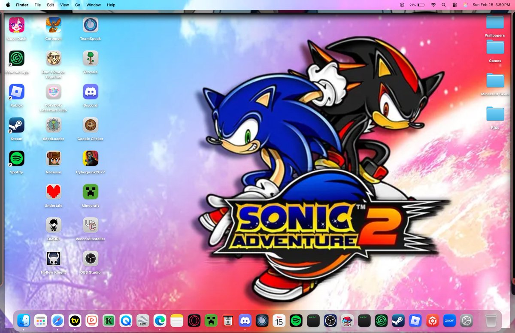The height and width of the screenshot is (333, 515).
Task: Select the Hollow Knight desktop icon
Action: click(x=54, y=258)
